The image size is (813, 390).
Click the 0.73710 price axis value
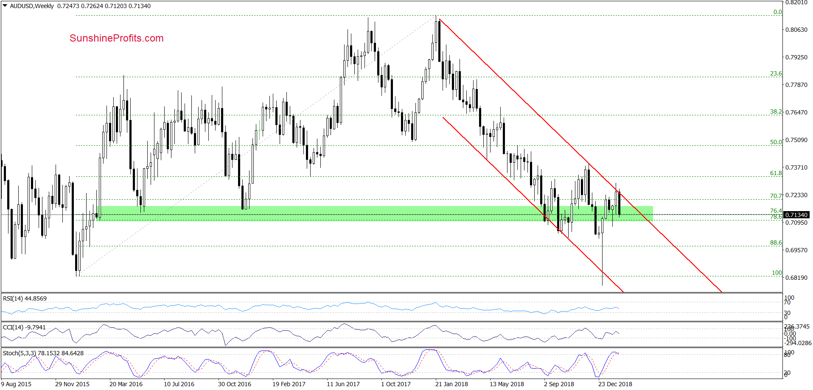(x=796, y=167)
